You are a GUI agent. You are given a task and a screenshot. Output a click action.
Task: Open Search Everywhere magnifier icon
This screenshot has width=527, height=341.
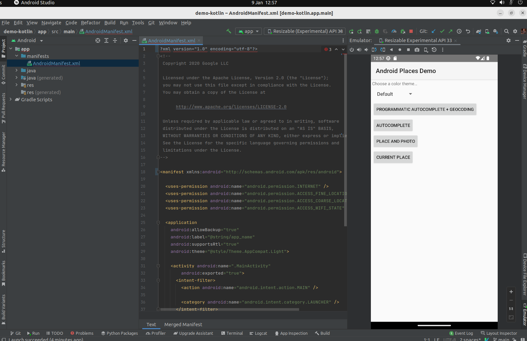pos(507,31)
